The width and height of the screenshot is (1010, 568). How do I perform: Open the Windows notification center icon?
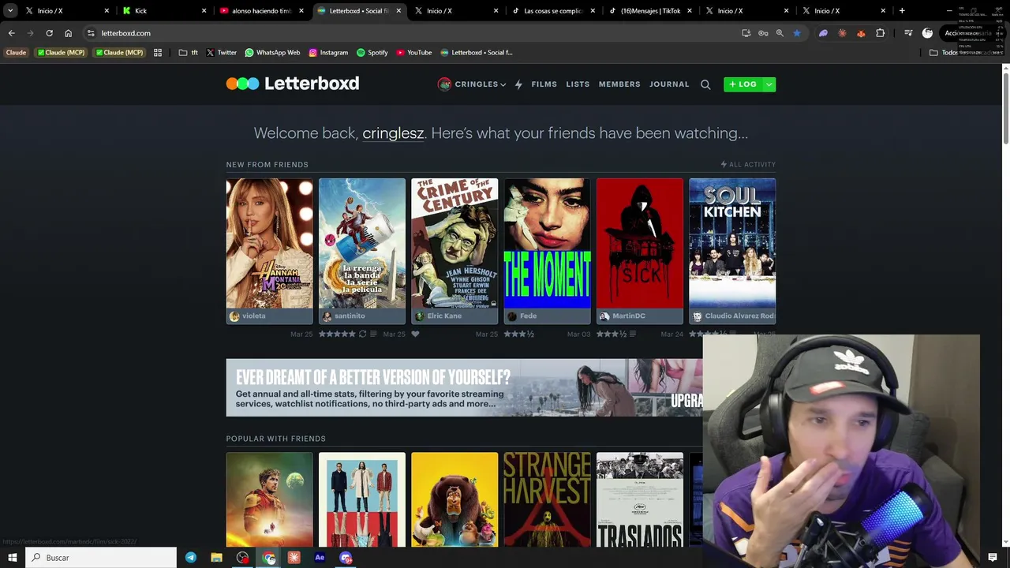tap(993, 558)
